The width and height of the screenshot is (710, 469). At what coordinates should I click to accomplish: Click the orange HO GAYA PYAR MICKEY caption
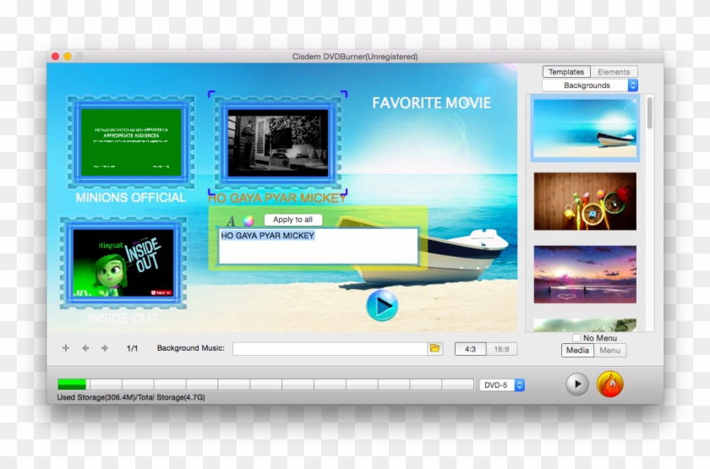[x=277, y=199]
